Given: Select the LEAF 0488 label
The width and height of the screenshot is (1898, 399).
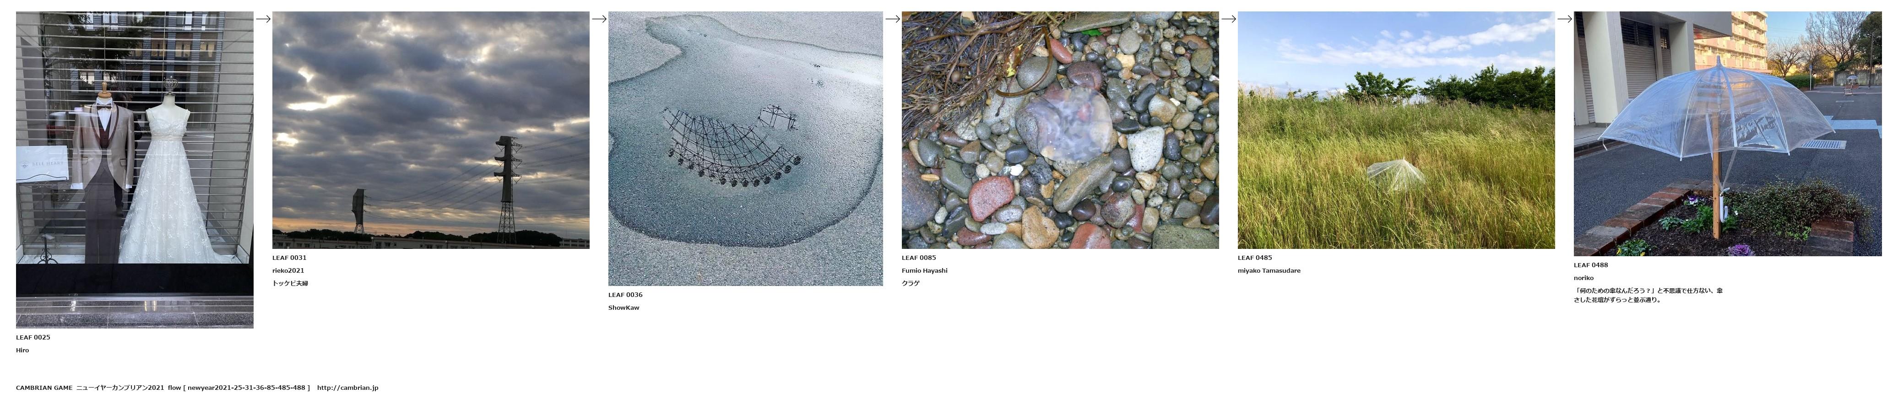Looking at the screenshot, I should pos(1591,265).
